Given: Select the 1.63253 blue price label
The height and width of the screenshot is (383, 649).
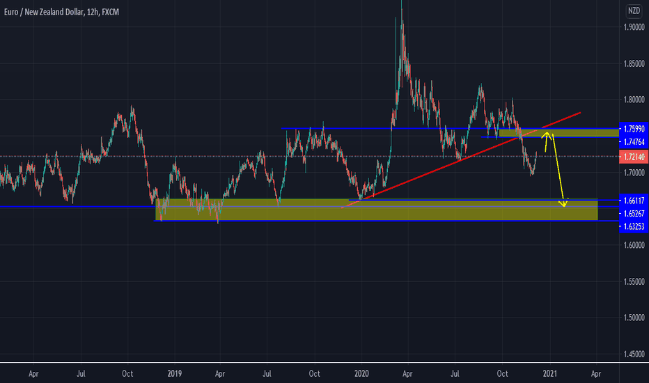Looking at the screenshot, I should click(634, 226).
